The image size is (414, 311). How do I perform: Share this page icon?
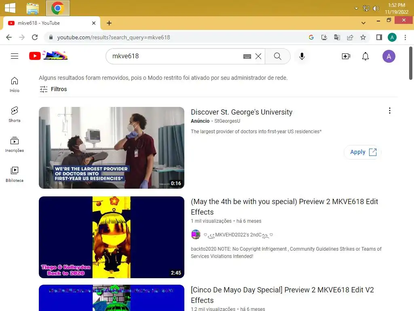coord(350,37)
